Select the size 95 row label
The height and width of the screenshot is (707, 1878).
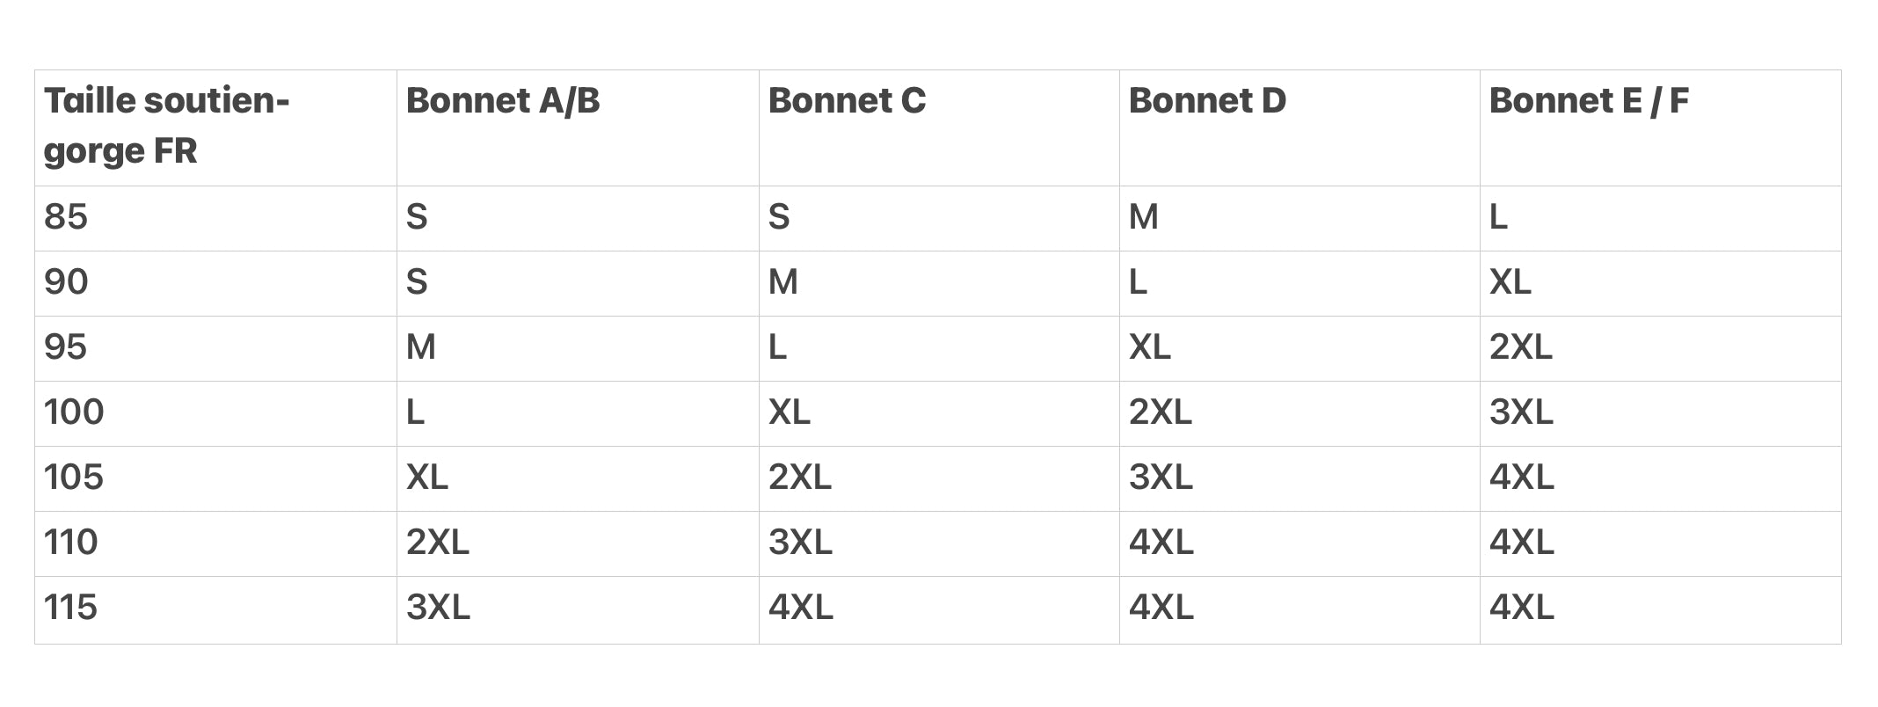tap(66, 347)
